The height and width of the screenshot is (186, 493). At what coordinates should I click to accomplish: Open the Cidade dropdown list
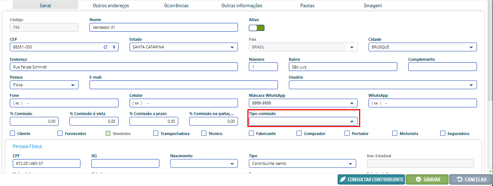click(471, 47)
